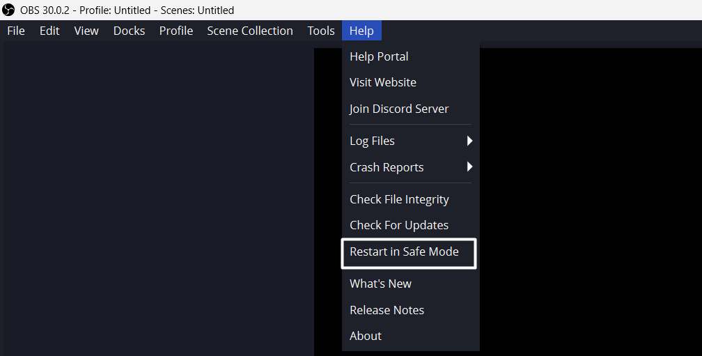Click the OBS logo in title bar
The image size is (702, 356).
(x=10, y=10)
